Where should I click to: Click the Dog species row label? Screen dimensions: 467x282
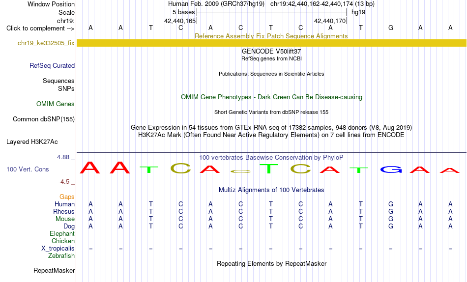click(69, 226)
